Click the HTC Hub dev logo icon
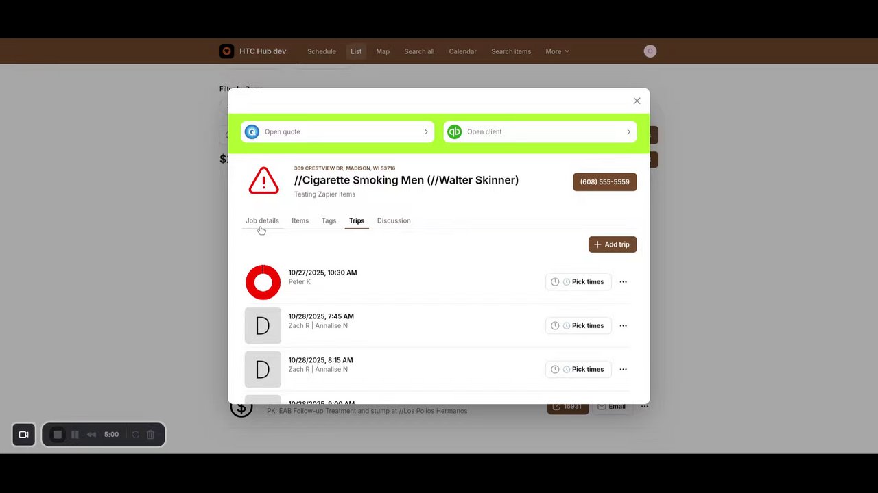This screenshot has width=878, height=493. 226,51
